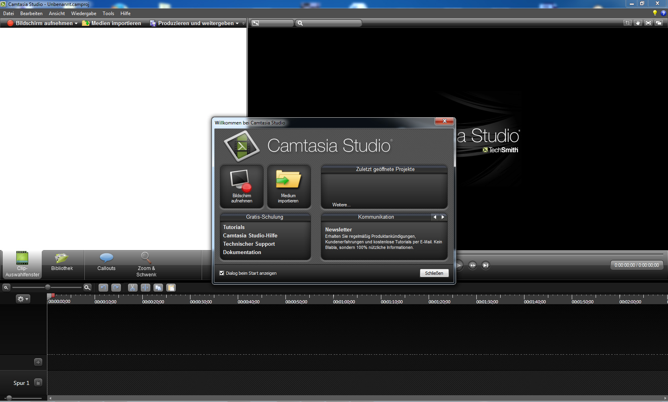The height and width of the screenshot is (402, 668).
Task: Click the yellow light bulb tips icon
Action: pos(655,13)
